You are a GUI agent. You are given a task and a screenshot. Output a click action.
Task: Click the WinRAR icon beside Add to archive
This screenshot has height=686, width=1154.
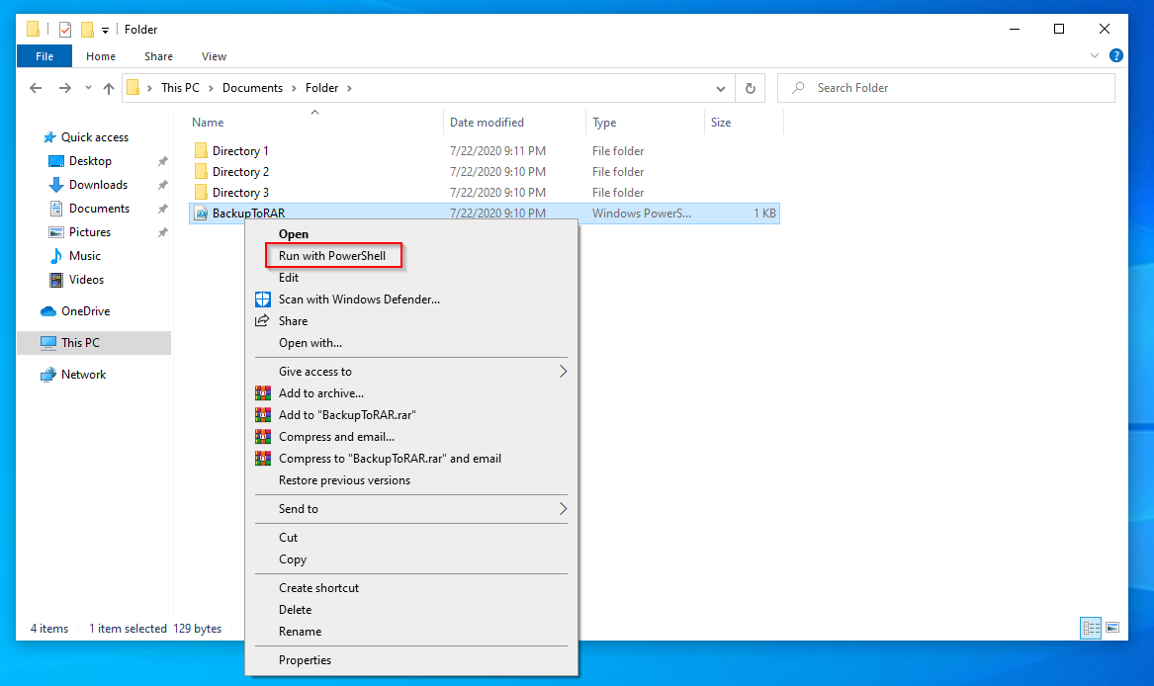tap(263, 393)
